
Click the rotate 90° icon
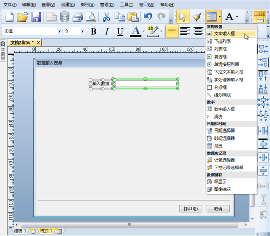(x=263, y=215)
